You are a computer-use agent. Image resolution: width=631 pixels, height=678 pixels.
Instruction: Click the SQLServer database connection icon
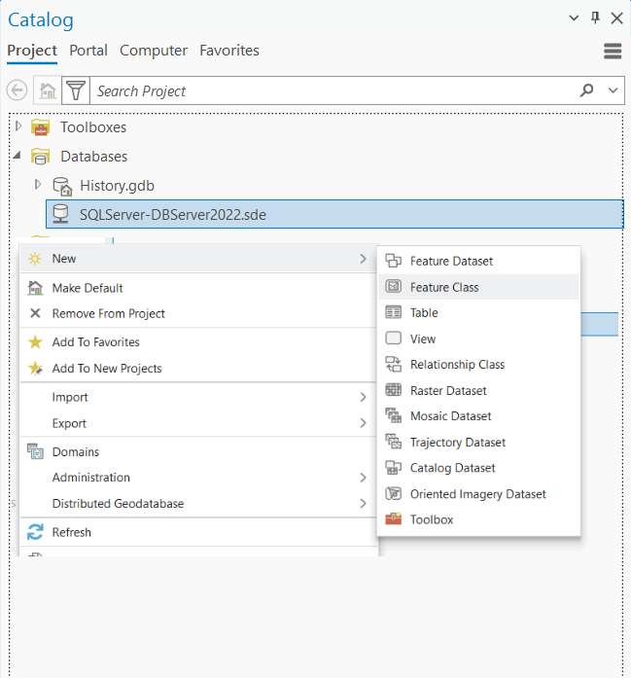click(60, 214)
